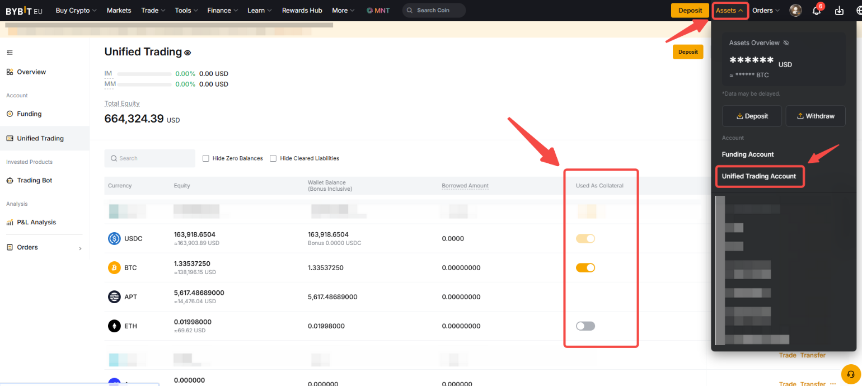862x386 pixels.
Task: Hide balance with eye icon beside Unified Trading
Action: click(x=188, y=53)
